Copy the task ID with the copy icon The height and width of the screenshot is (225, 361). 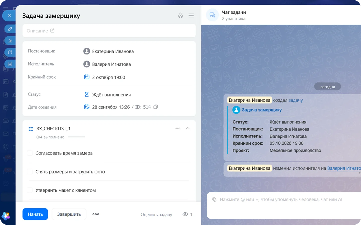pos(156,107)
